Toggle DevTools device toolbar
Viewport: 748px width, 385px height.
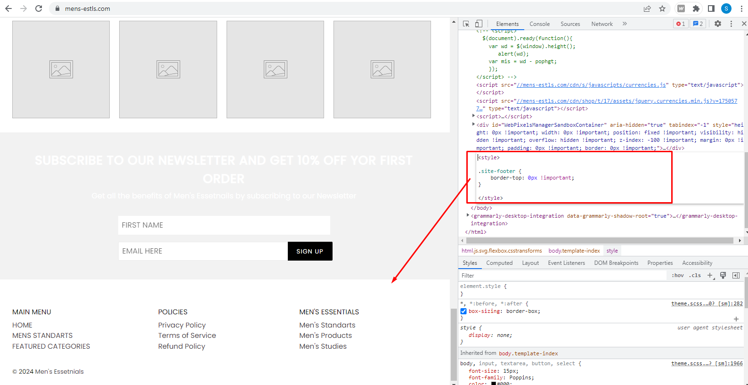(479, 24)
